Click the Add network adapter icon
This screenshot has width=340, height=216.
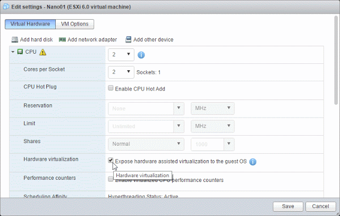coord(62,39)
